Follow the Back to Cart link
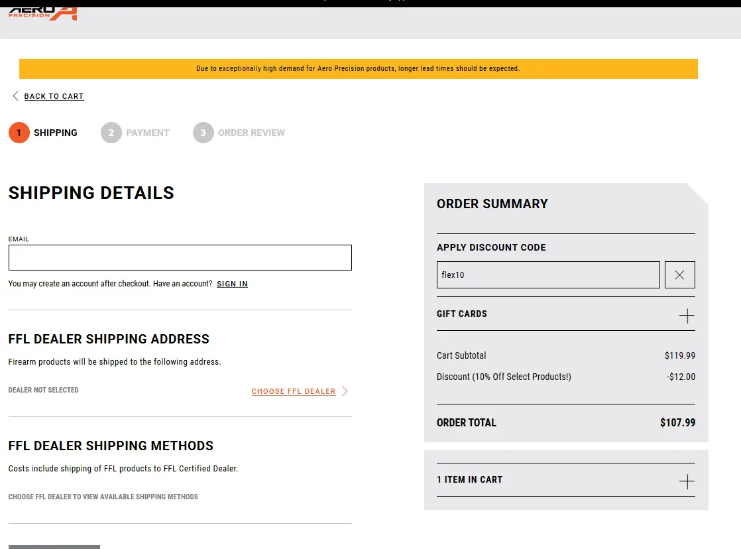Screen dimensions: 741x549 click(54, 96)
